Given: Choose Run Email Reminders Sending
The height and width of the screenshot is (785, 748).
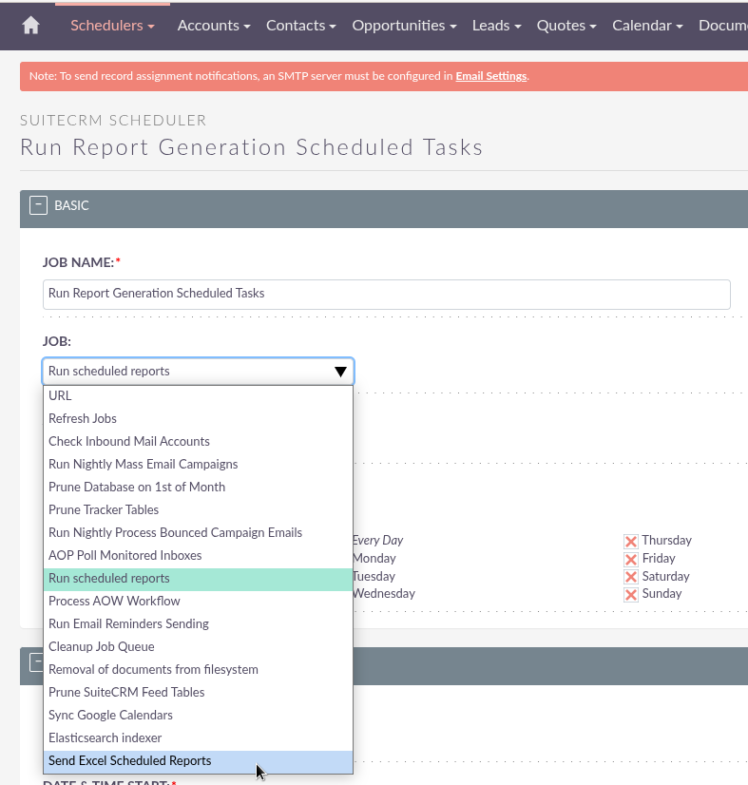Looking at the screenshot, I should coord(198,623).
